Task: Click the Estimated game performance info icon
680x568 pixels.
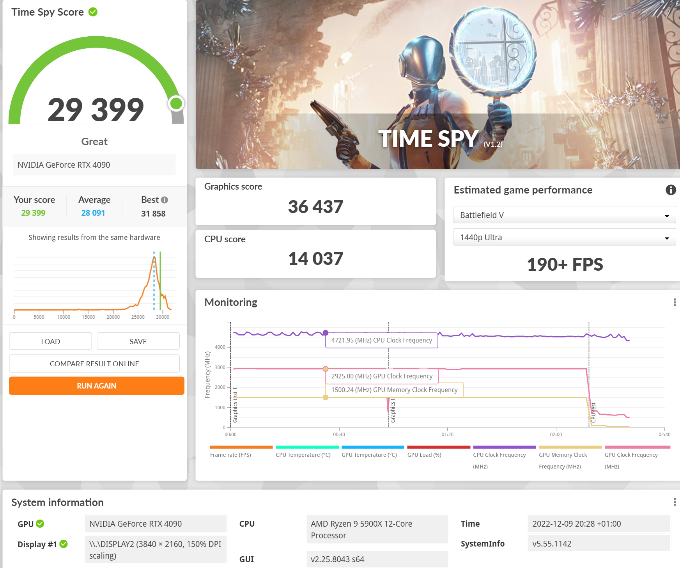Action: pyautogui.click(x=671, y=190)
